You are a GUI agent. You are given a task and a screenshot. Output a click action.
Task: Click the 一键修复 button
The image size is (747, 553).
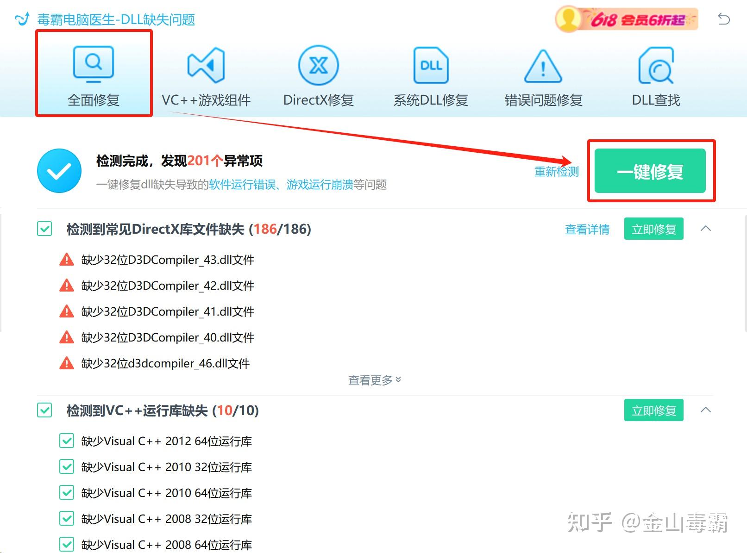coord(650,171)
